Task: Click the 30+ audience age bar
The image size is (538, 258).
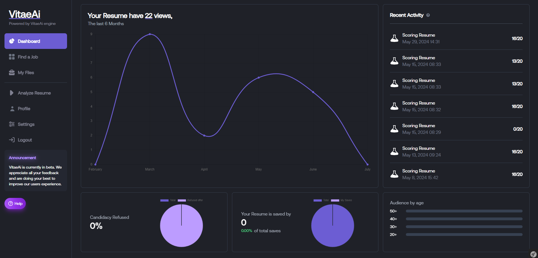Action: [464, 227]
